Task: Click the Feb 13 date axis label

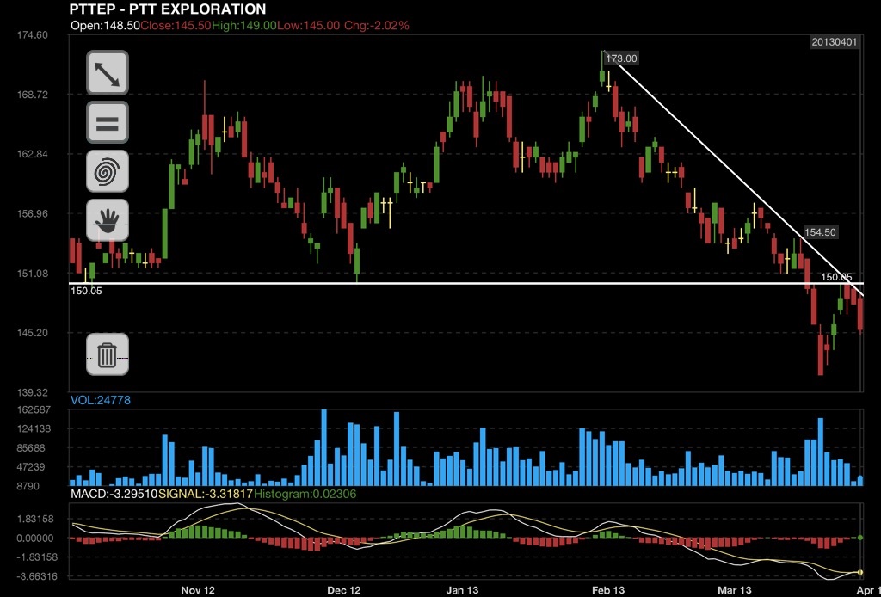Action: [608, 590]
